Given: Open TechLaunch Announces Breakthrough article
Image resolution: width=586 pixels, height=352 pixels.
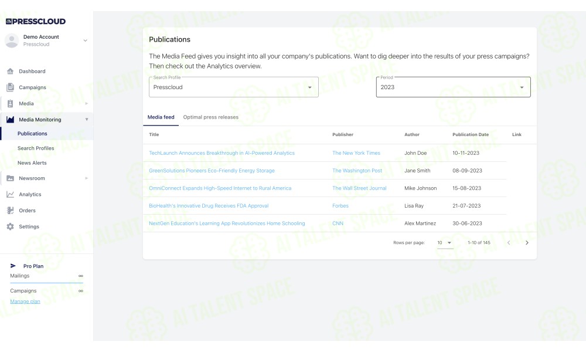Looking at the screenshot, I should pos(222,153).
